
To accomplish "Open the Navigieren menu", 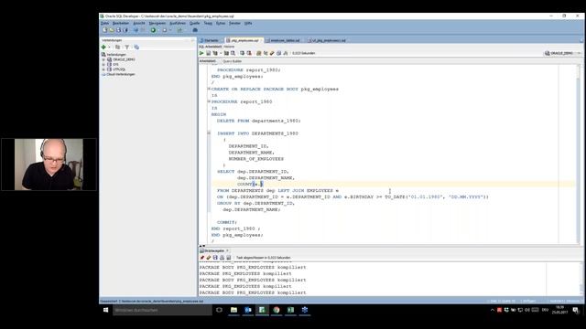I will (x=157, y=23).
